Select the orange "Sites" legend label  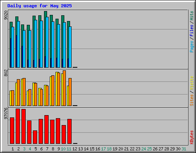point(191,100)
